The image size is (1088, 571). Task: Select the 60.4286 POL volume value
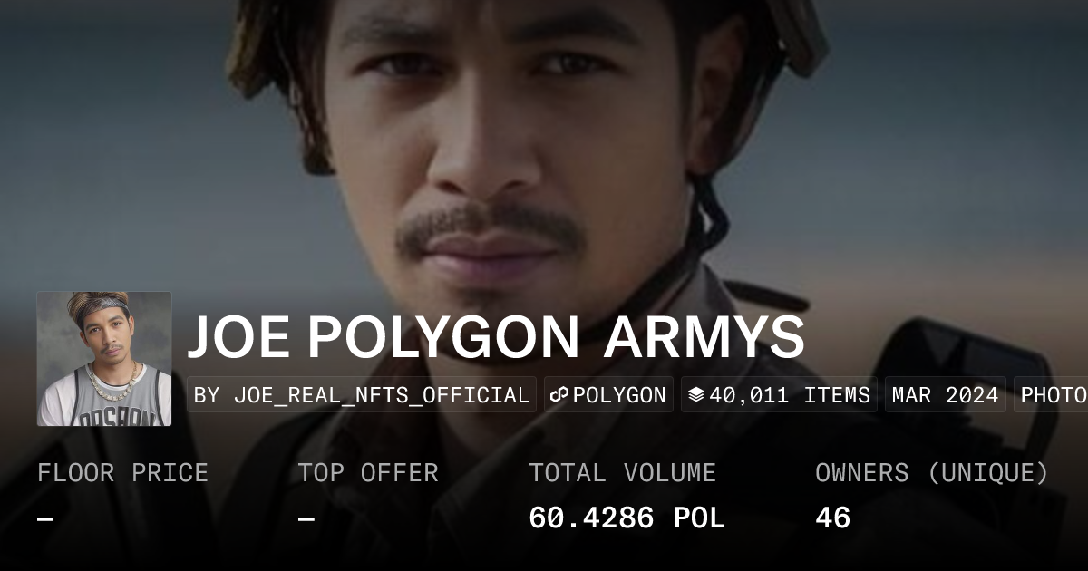click(x=627, y=518)
